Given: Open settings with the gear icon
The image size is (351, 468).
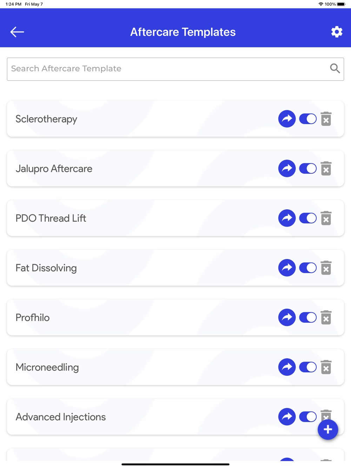Looking at the screenshot, I should [337, 32].
